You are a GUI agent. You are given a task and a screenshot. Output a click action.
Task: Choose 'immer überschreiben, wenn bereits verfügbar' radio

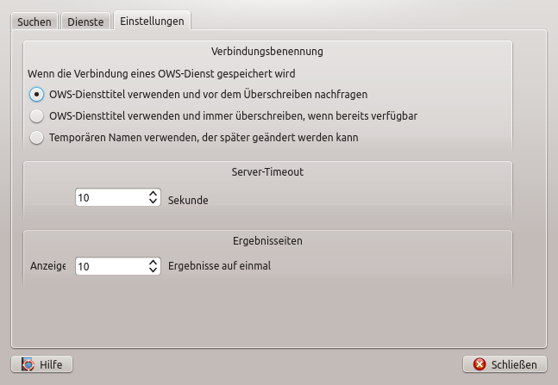coord(36,115)
